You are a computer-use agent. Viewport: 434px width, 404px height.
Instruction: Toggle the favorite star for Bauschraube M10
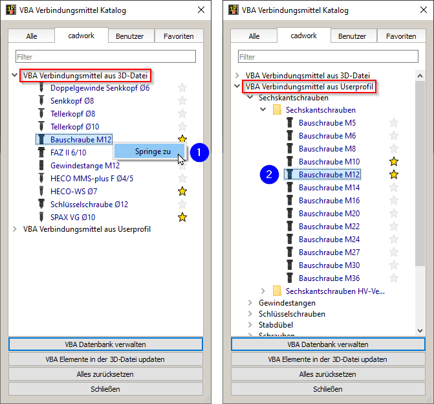tap(394, 162)
